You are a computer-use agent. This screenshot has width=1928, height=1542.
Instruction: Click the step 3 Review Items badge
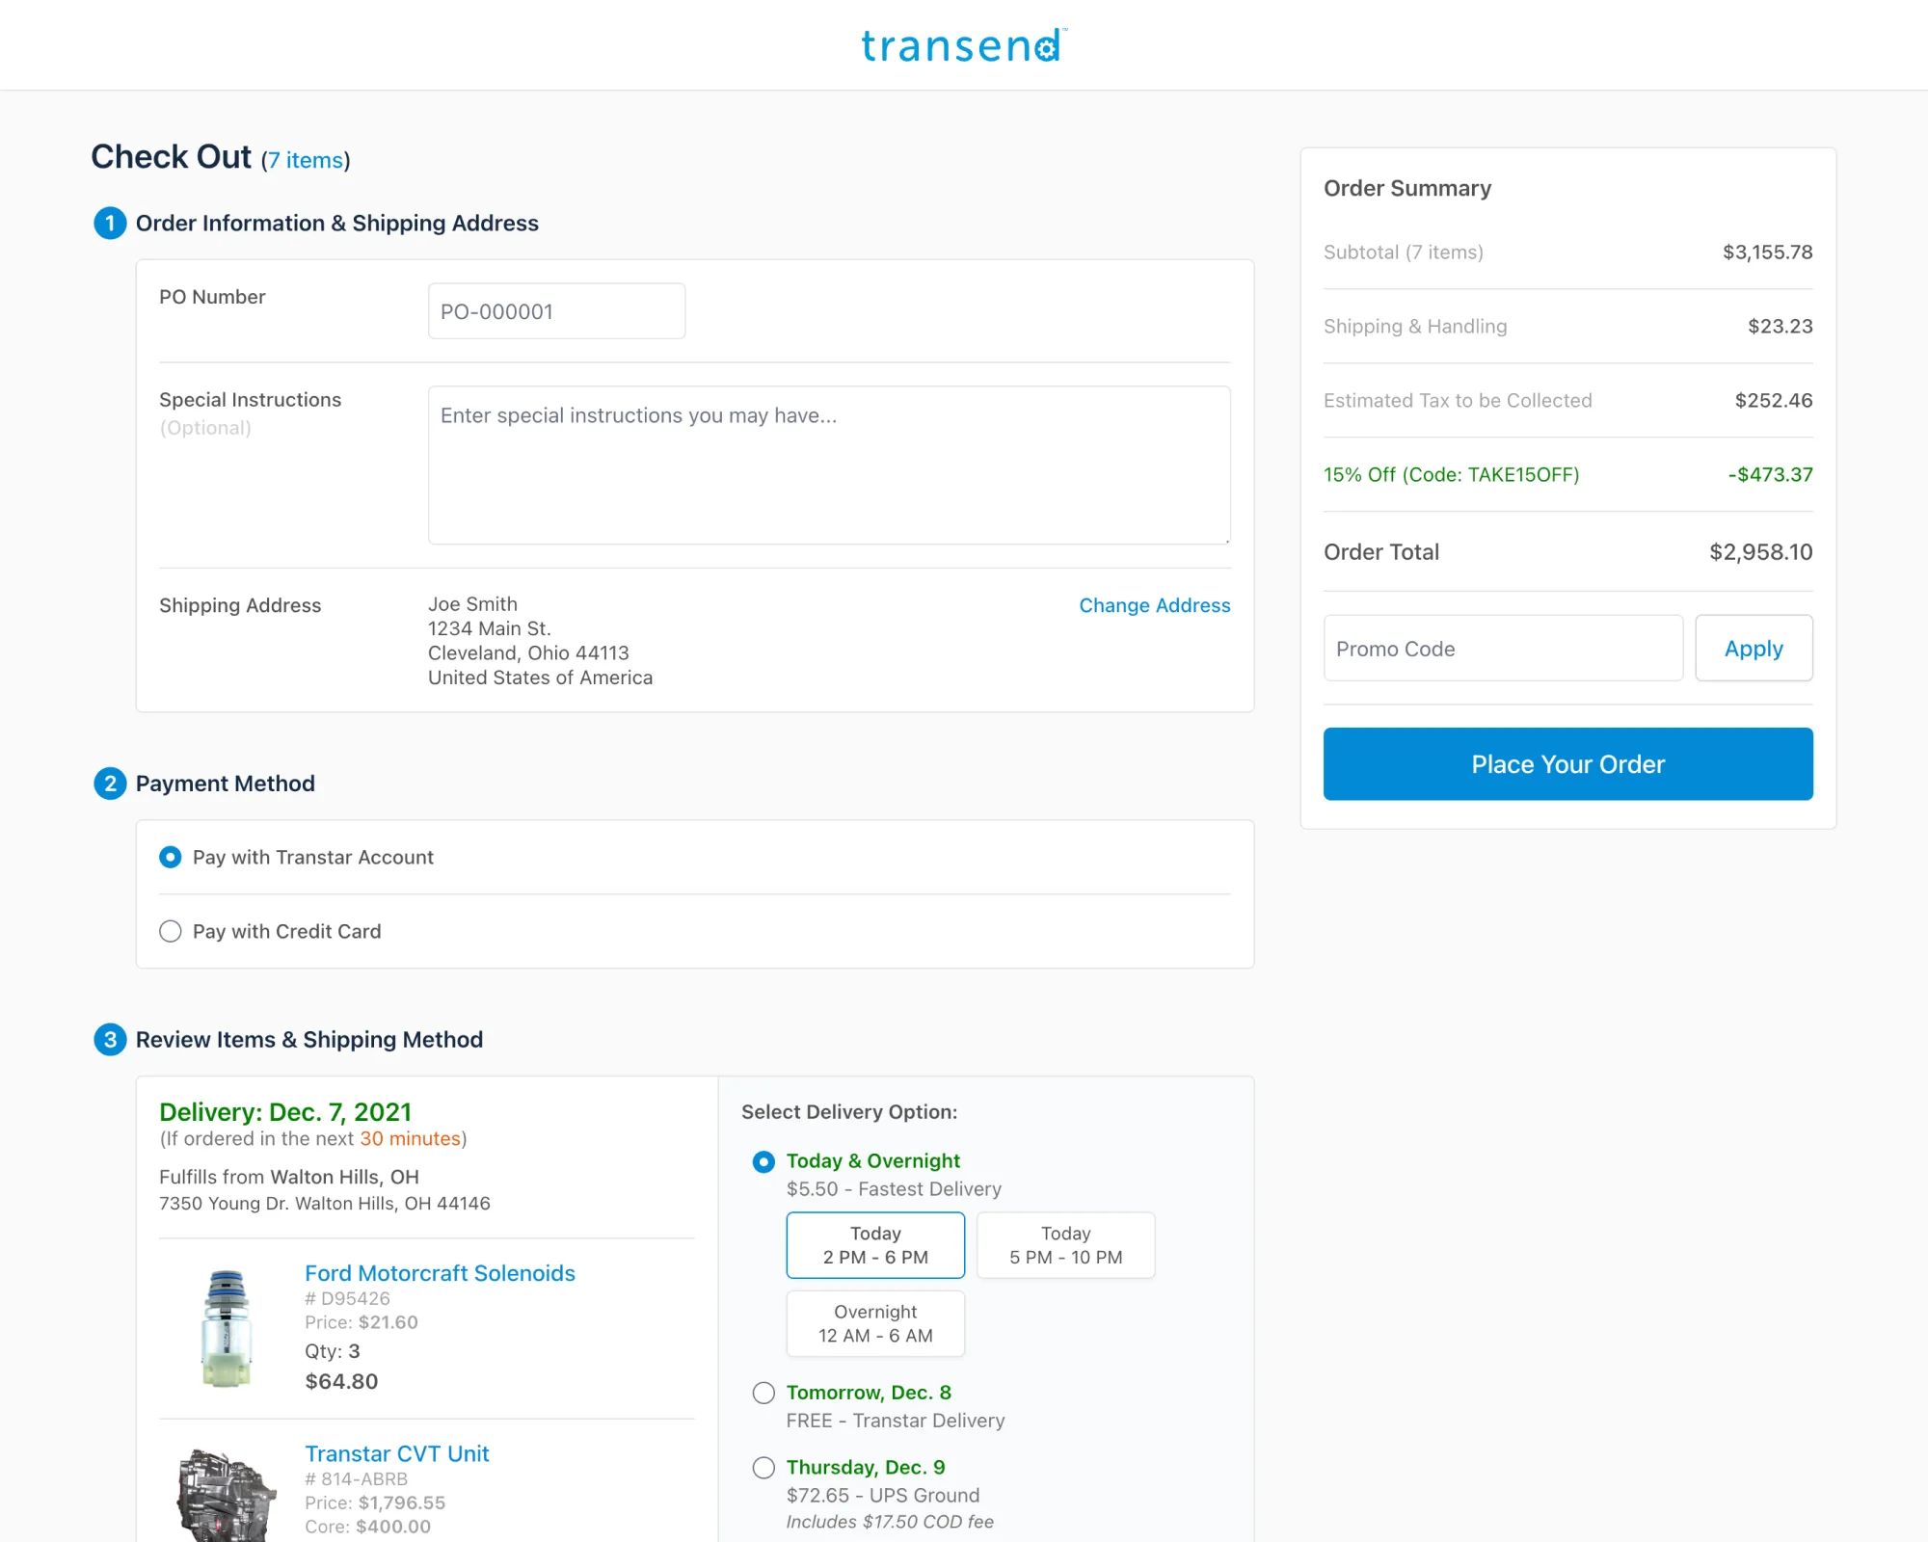tap(110, 1040)
